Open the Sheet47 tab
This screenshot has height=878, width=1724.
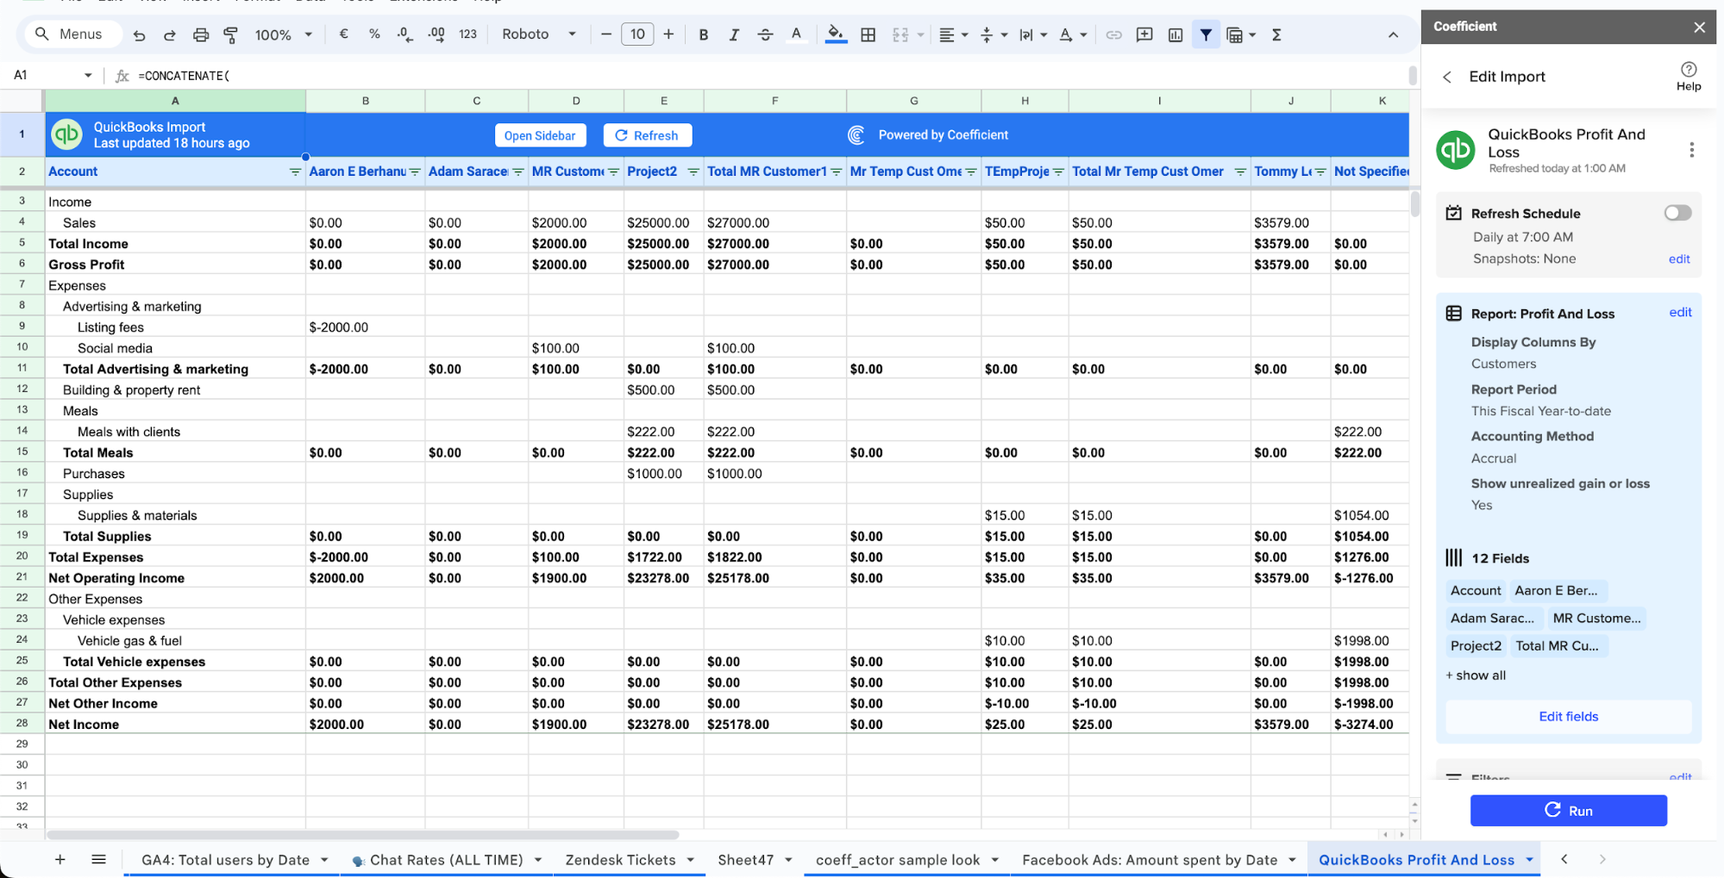[x=745, y=859]
